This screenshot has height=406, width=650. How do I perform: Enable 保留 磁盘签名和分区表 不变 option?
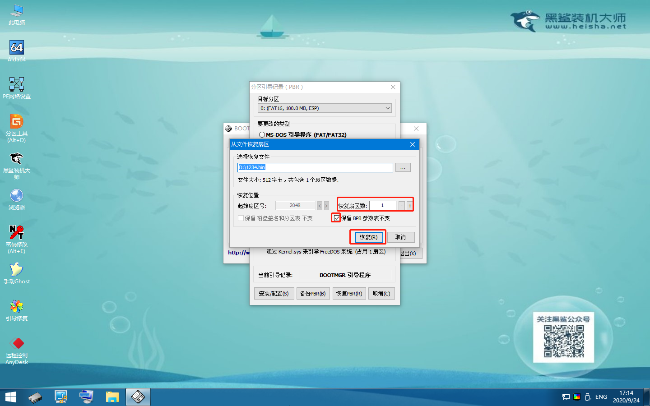pos(241,217)
